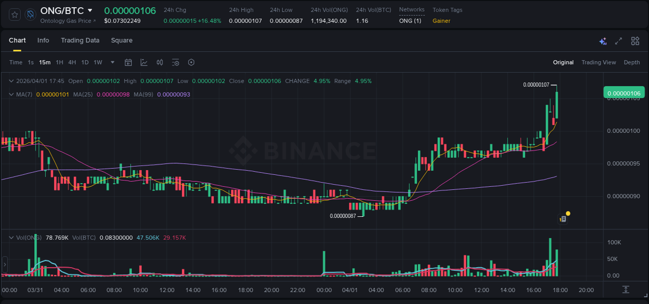The image size is (649, 304).
Task: Select the chart style icon
Action: [x=144, y=62]
